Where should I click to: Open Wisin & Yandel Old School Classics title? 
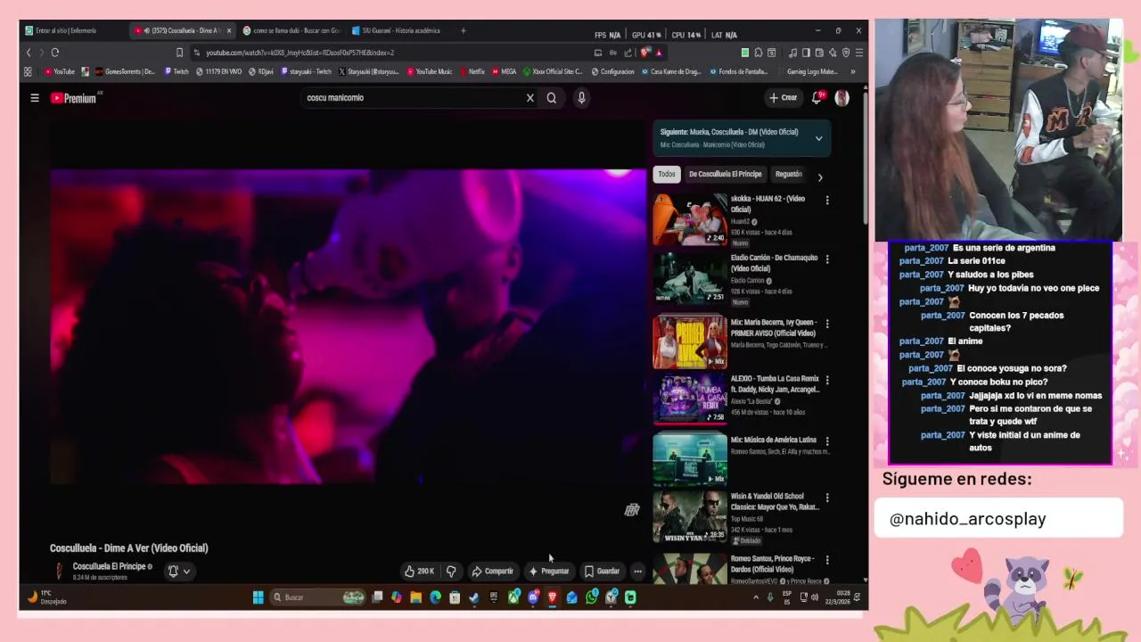tap(775, 501)
